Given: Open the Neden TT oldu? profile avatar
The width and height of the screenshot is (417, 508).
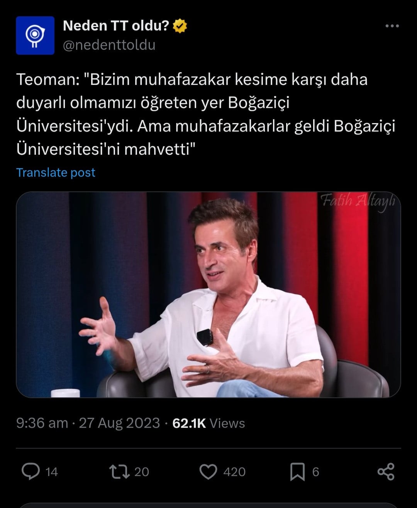Looking at the screenshot, I should (x=35, y=35).
